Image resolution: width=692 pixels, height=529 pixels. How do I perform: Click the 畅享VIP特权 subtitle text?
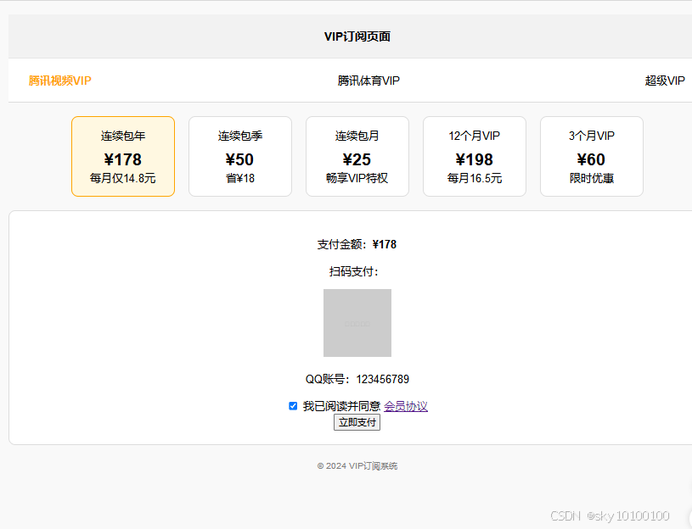pyautogui.click(x=357, y=178)
